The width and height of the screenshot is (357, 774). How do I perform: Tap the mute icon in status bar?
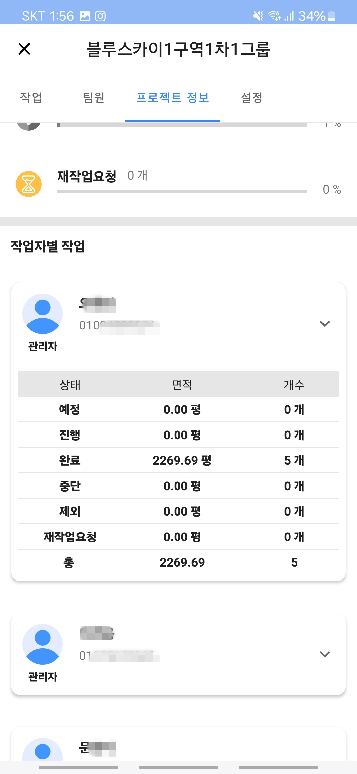[258, 16]
